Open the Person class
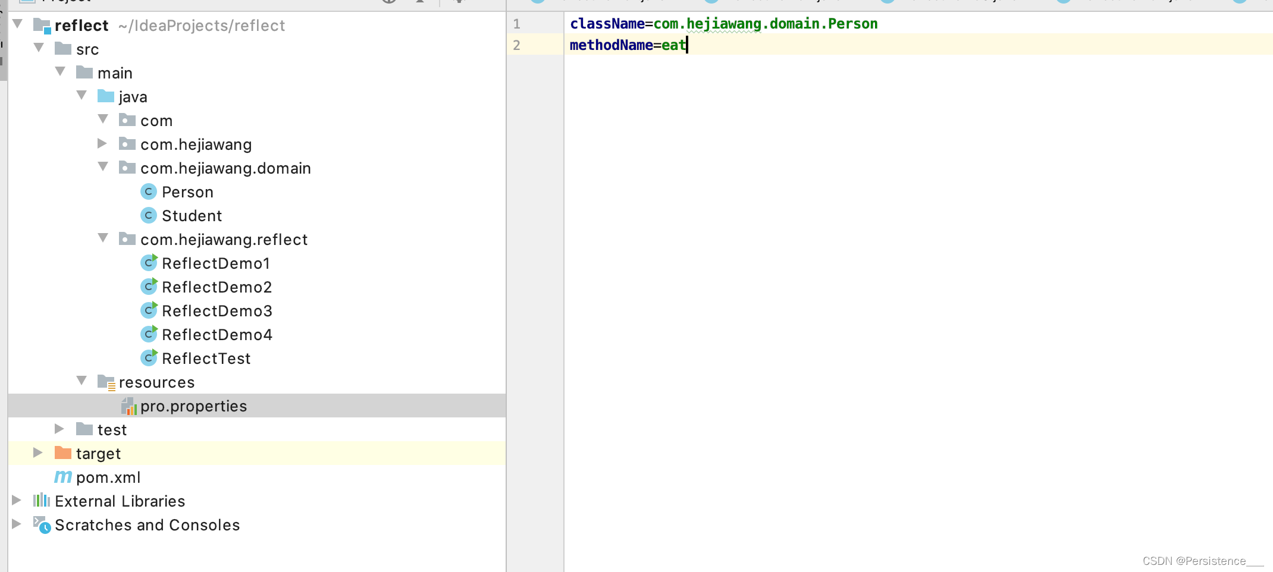 (187, 192)
